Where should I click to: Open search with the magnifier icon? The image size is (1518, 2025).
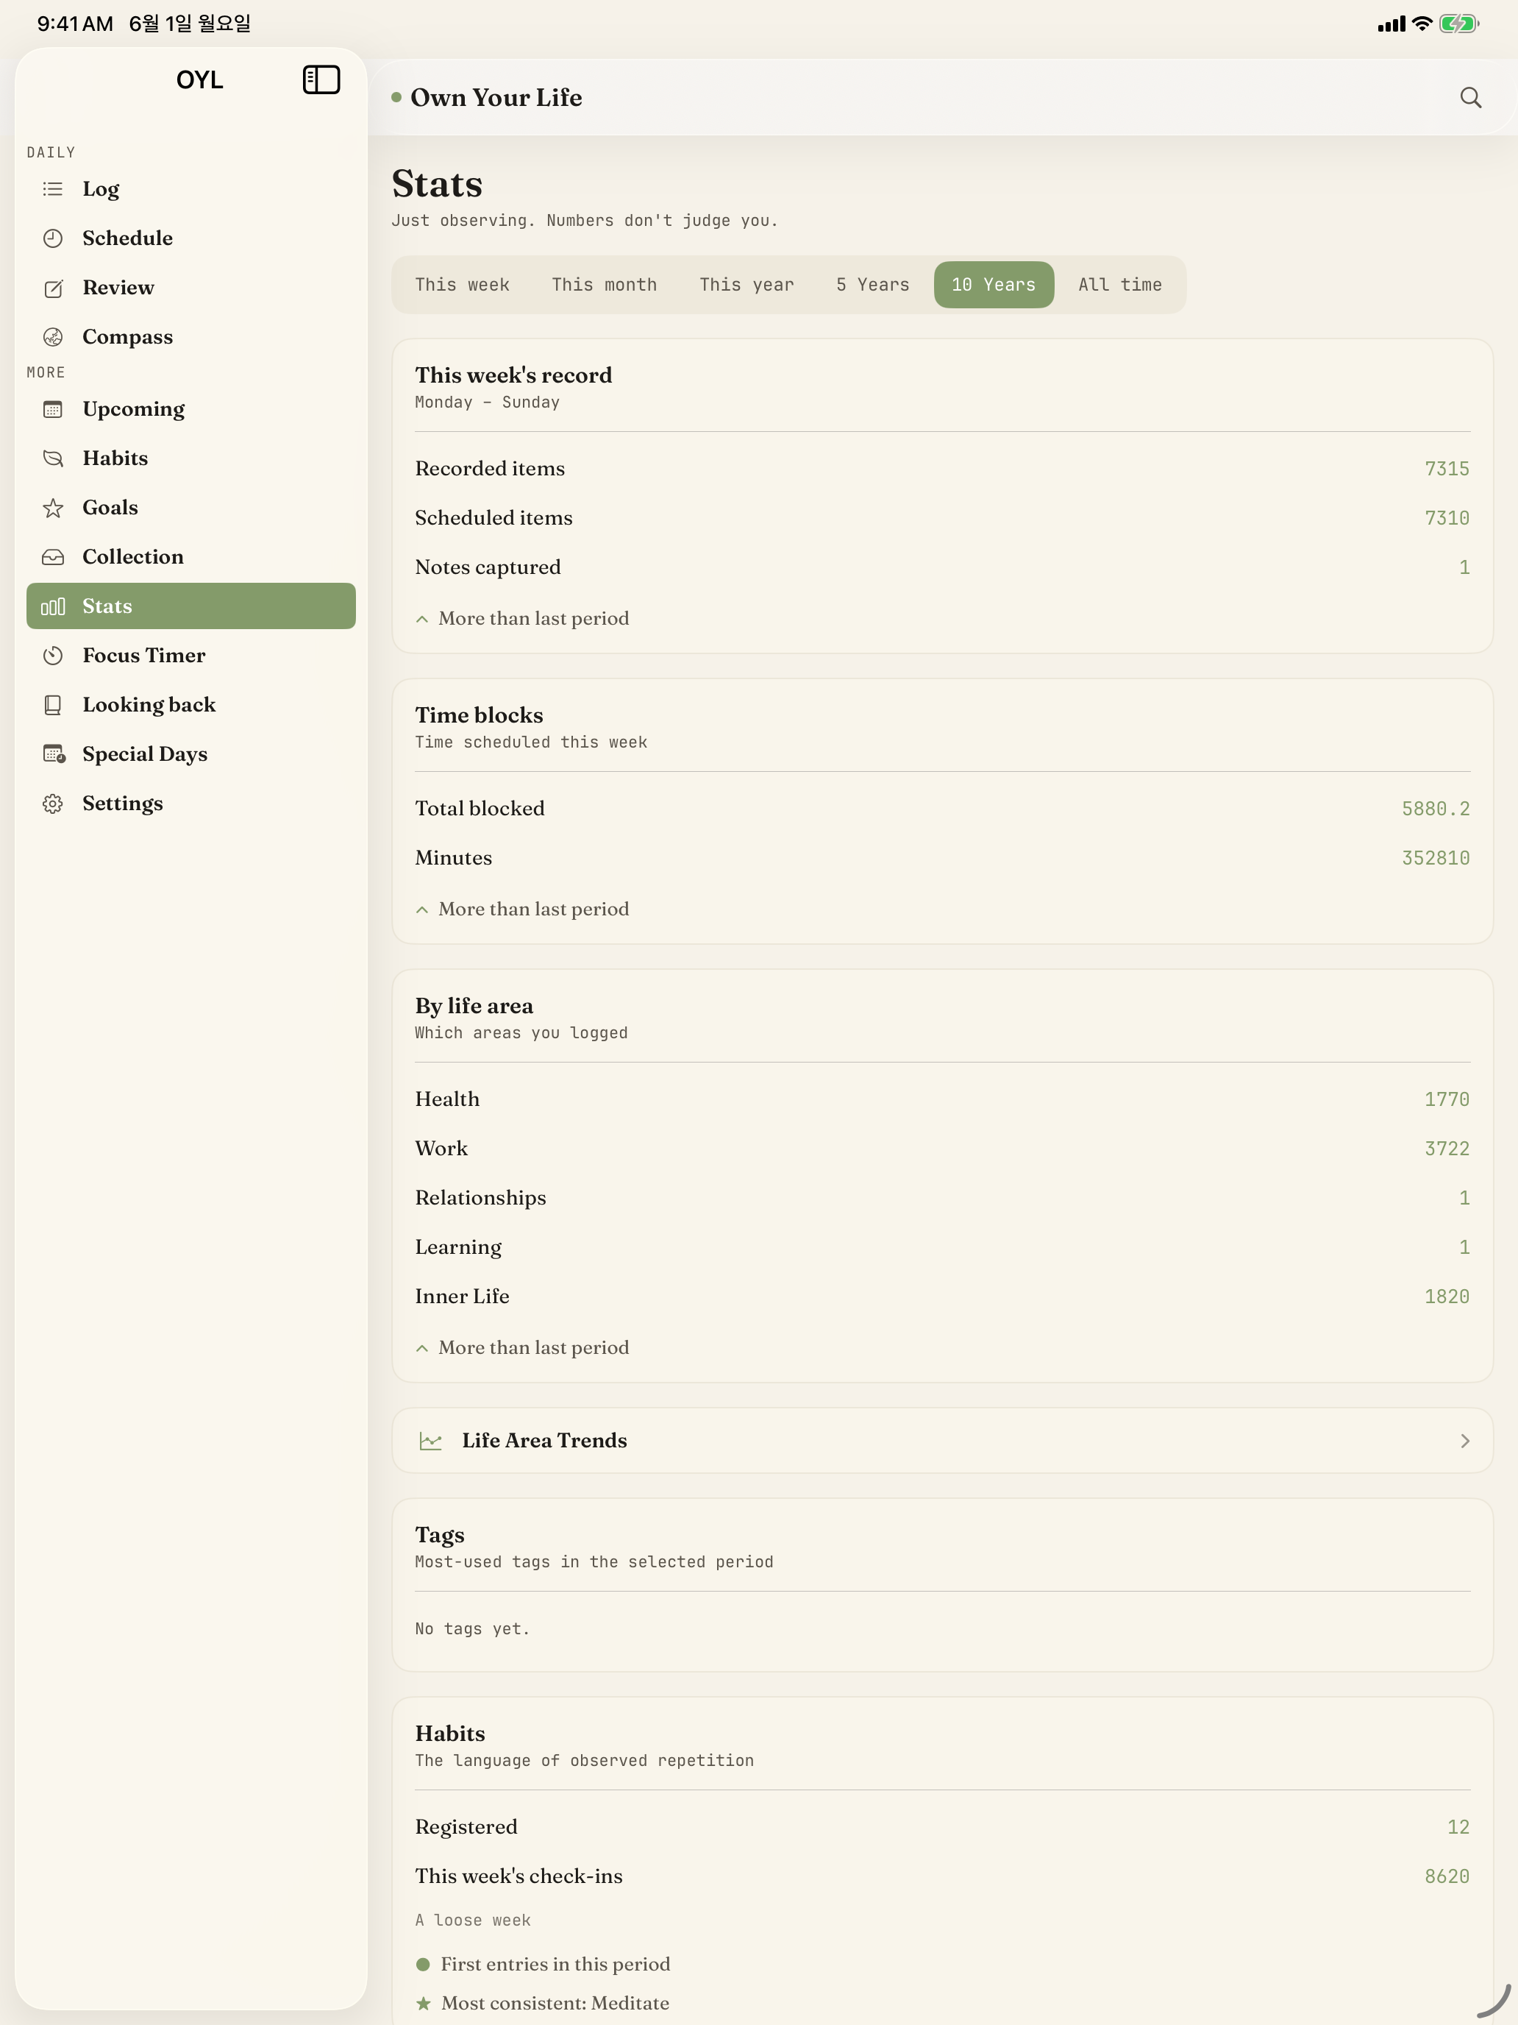1469,98
